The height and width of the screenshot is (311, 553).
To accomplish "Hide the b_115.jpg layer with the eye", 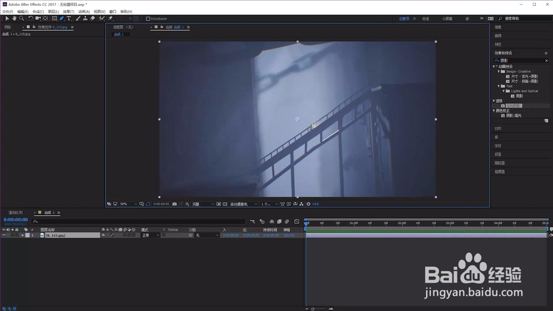I will click(4, 235).
